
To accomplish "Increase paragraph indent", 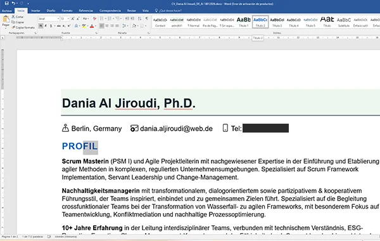I will (x=132, y=18).
